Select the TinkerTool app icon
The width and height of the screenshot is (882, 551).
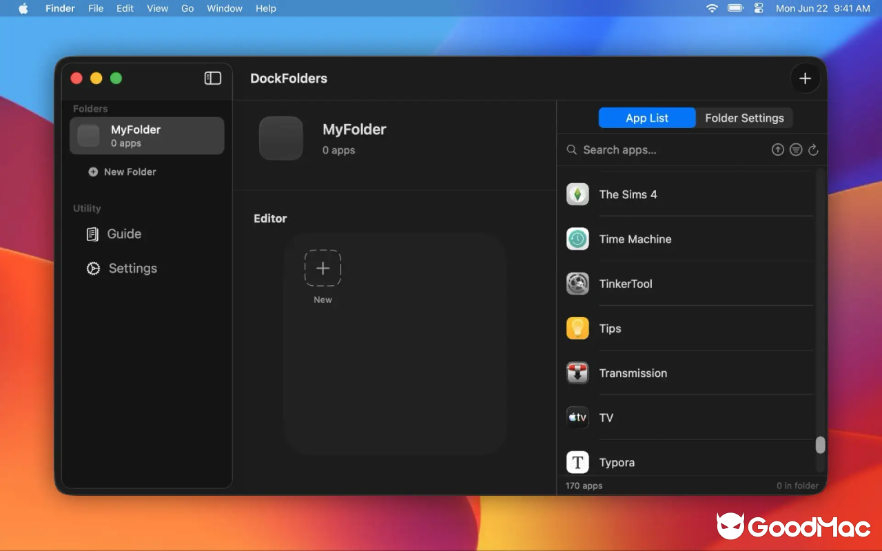click(x=577, y=284)
